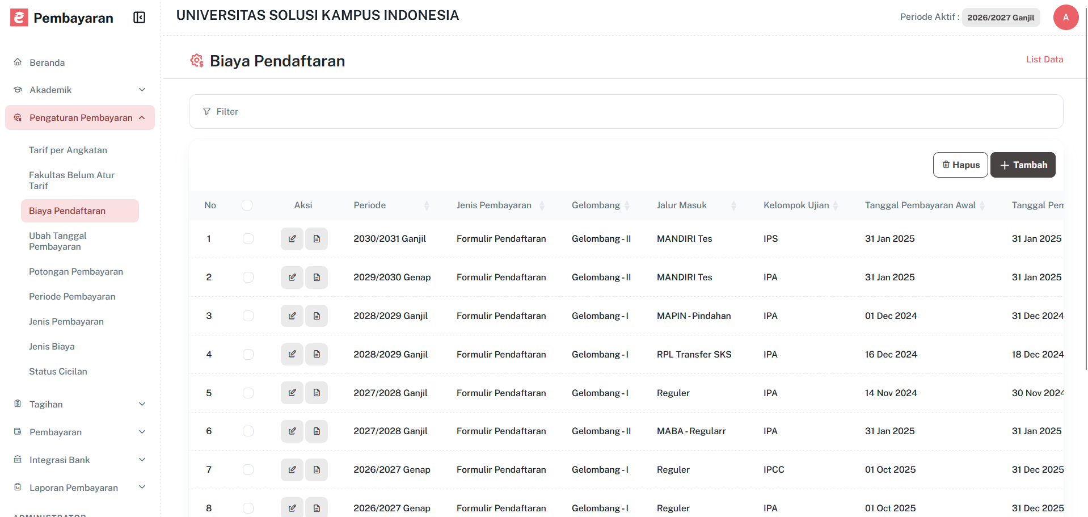Click the Filter funnel icon
1088x517 pixels.
click(206, 111)
